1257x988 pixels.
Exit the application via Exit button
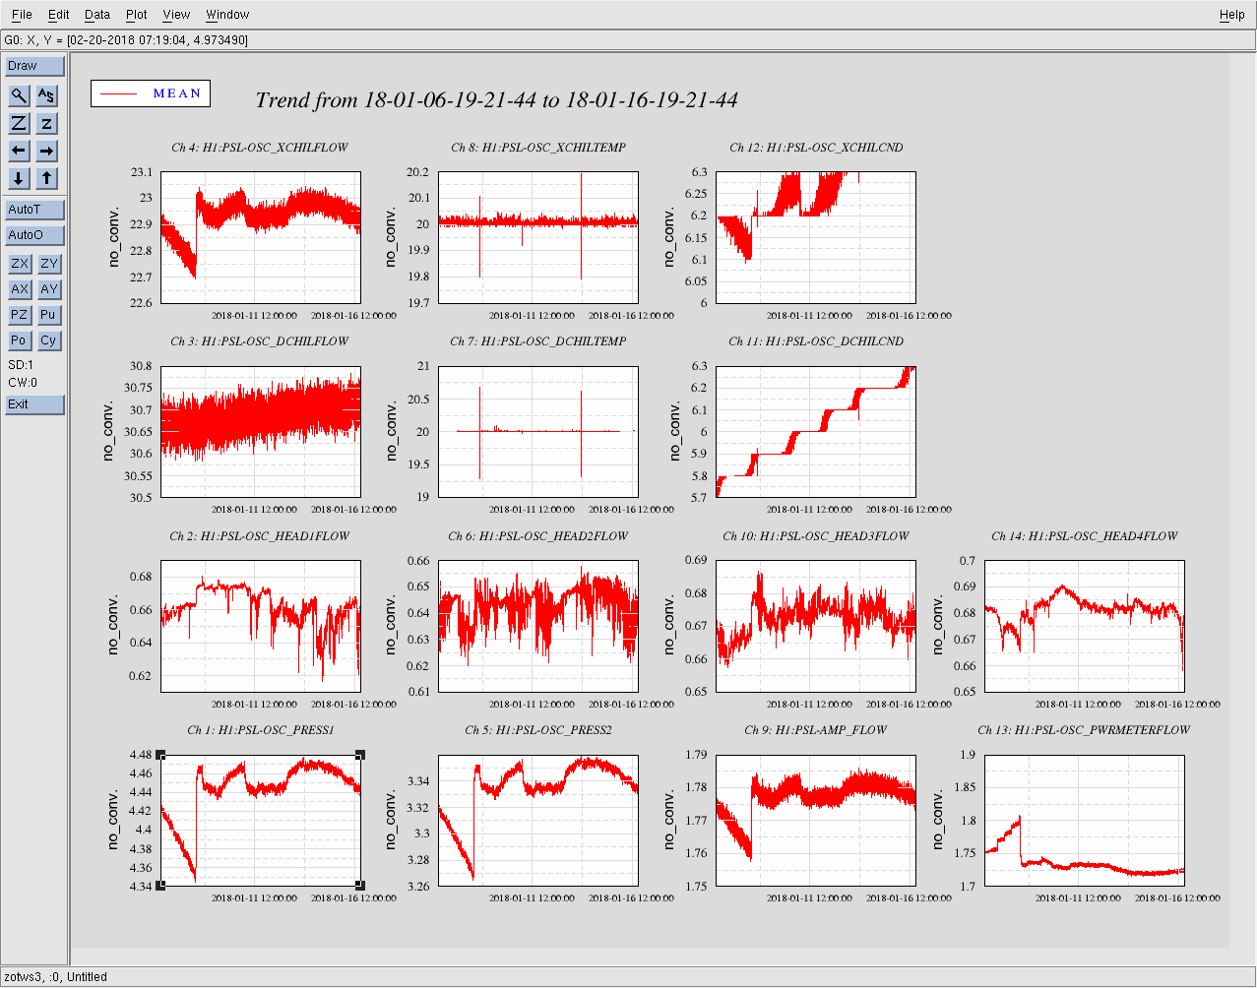(34, 404)
